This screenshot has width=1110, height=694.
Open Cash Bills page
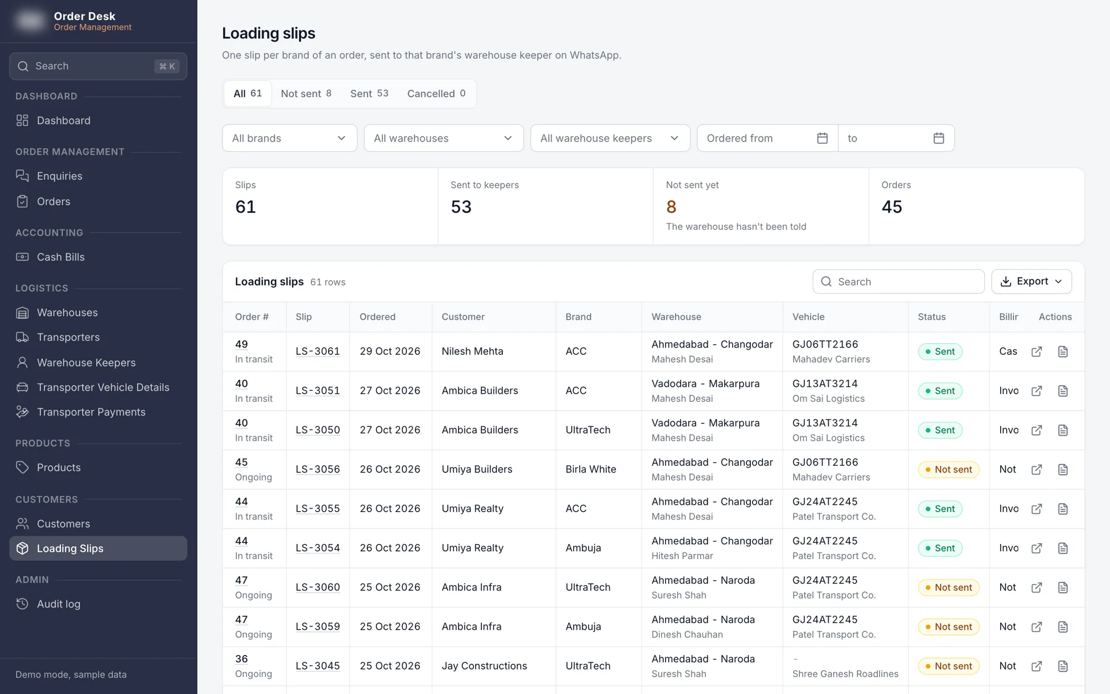pyautogui.click(x=98, y=257)
